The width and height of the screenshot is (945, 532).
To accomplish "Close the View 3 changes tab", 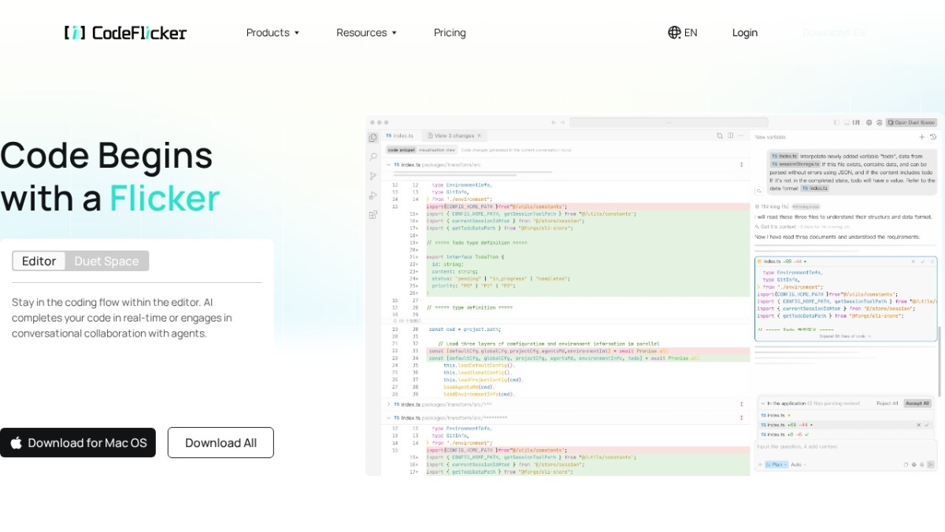I will coord(479,136).
